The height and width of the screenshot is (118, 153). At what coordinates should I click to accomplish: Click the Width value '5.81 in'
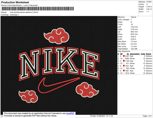point(149,9)
